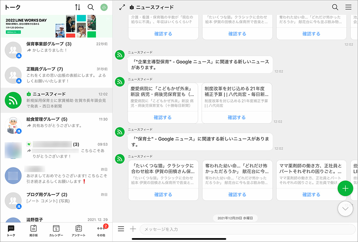Tap the green plus floating button
The height and width of the screenshot is (242, 358).
[x=345, y=189]
